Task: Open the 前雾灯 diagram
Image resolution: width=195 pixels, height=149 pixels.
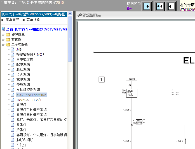Action: 21,125
